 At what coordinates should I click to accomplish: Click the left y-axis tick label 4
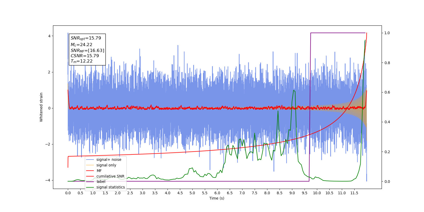coord(49,36)
